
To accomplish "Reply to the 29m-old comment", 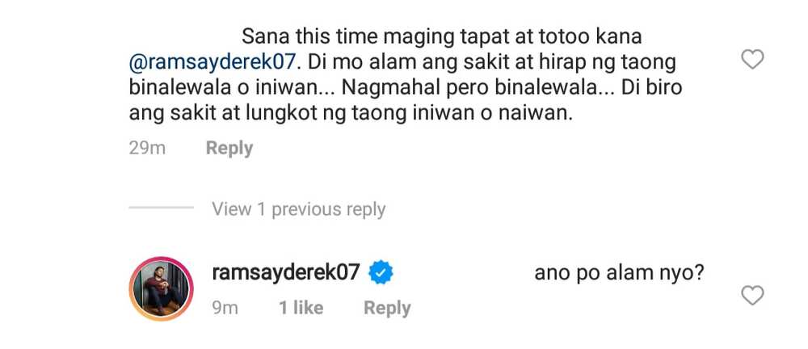I will click(x=229, y=149).
